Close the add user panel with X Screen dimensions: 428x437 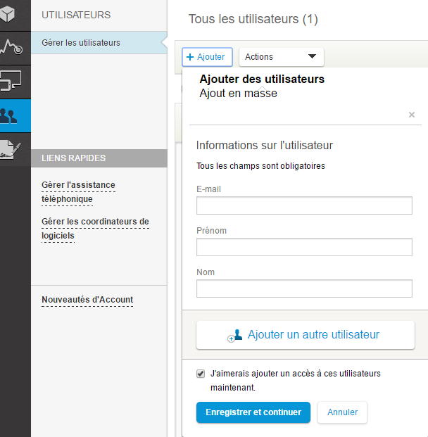pyautogui.click(x=412, y=115)
